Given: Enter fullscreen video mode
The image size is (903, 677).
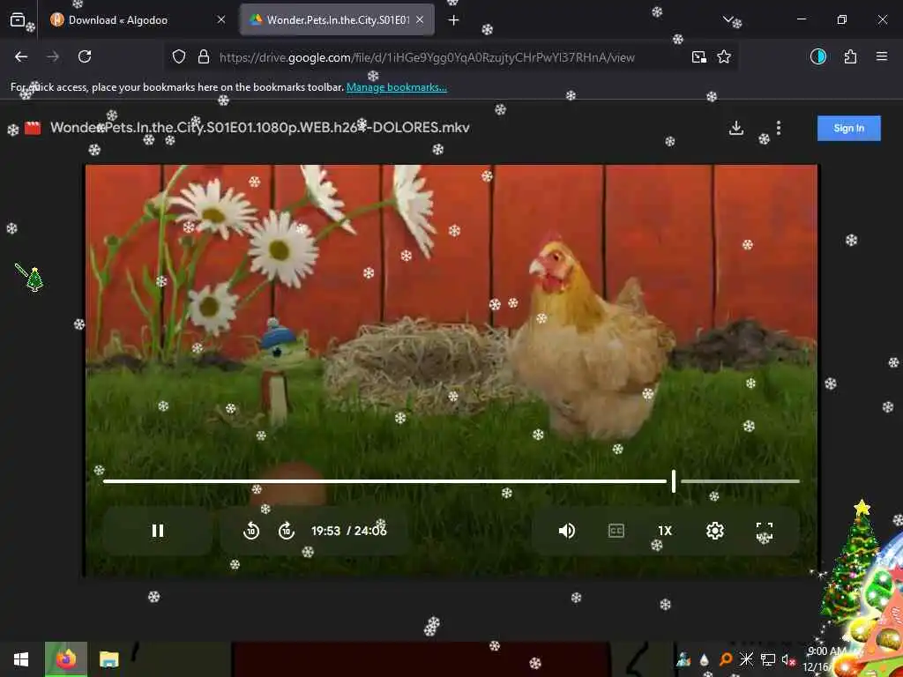Looking at the screenshot, I should pos(765,531).
